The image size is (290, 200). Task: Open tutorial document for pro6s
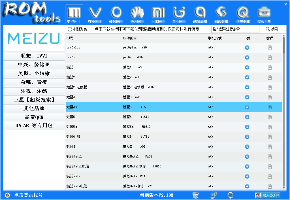pyautogui.click(x=270, y=58)
